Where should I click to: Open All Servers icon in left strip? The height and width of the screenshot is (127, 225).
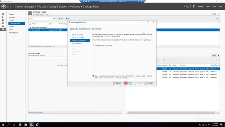(3, 20)
